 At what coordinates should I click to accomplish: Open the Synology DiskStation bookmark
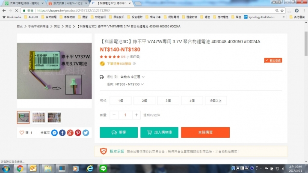coord(259,17)
